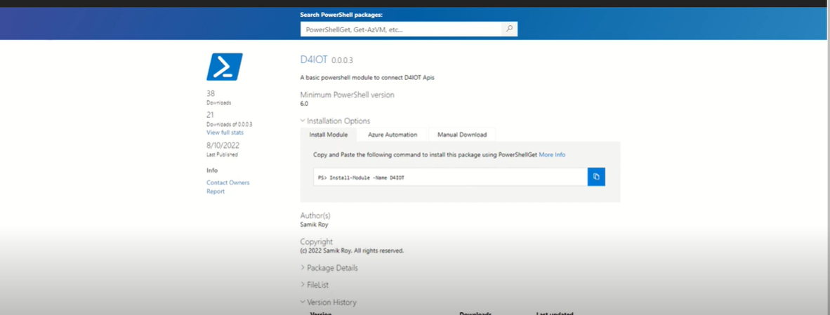The image size is (830, 315).
Task: Click the D4IOT package title
Action: coord(314,60)
